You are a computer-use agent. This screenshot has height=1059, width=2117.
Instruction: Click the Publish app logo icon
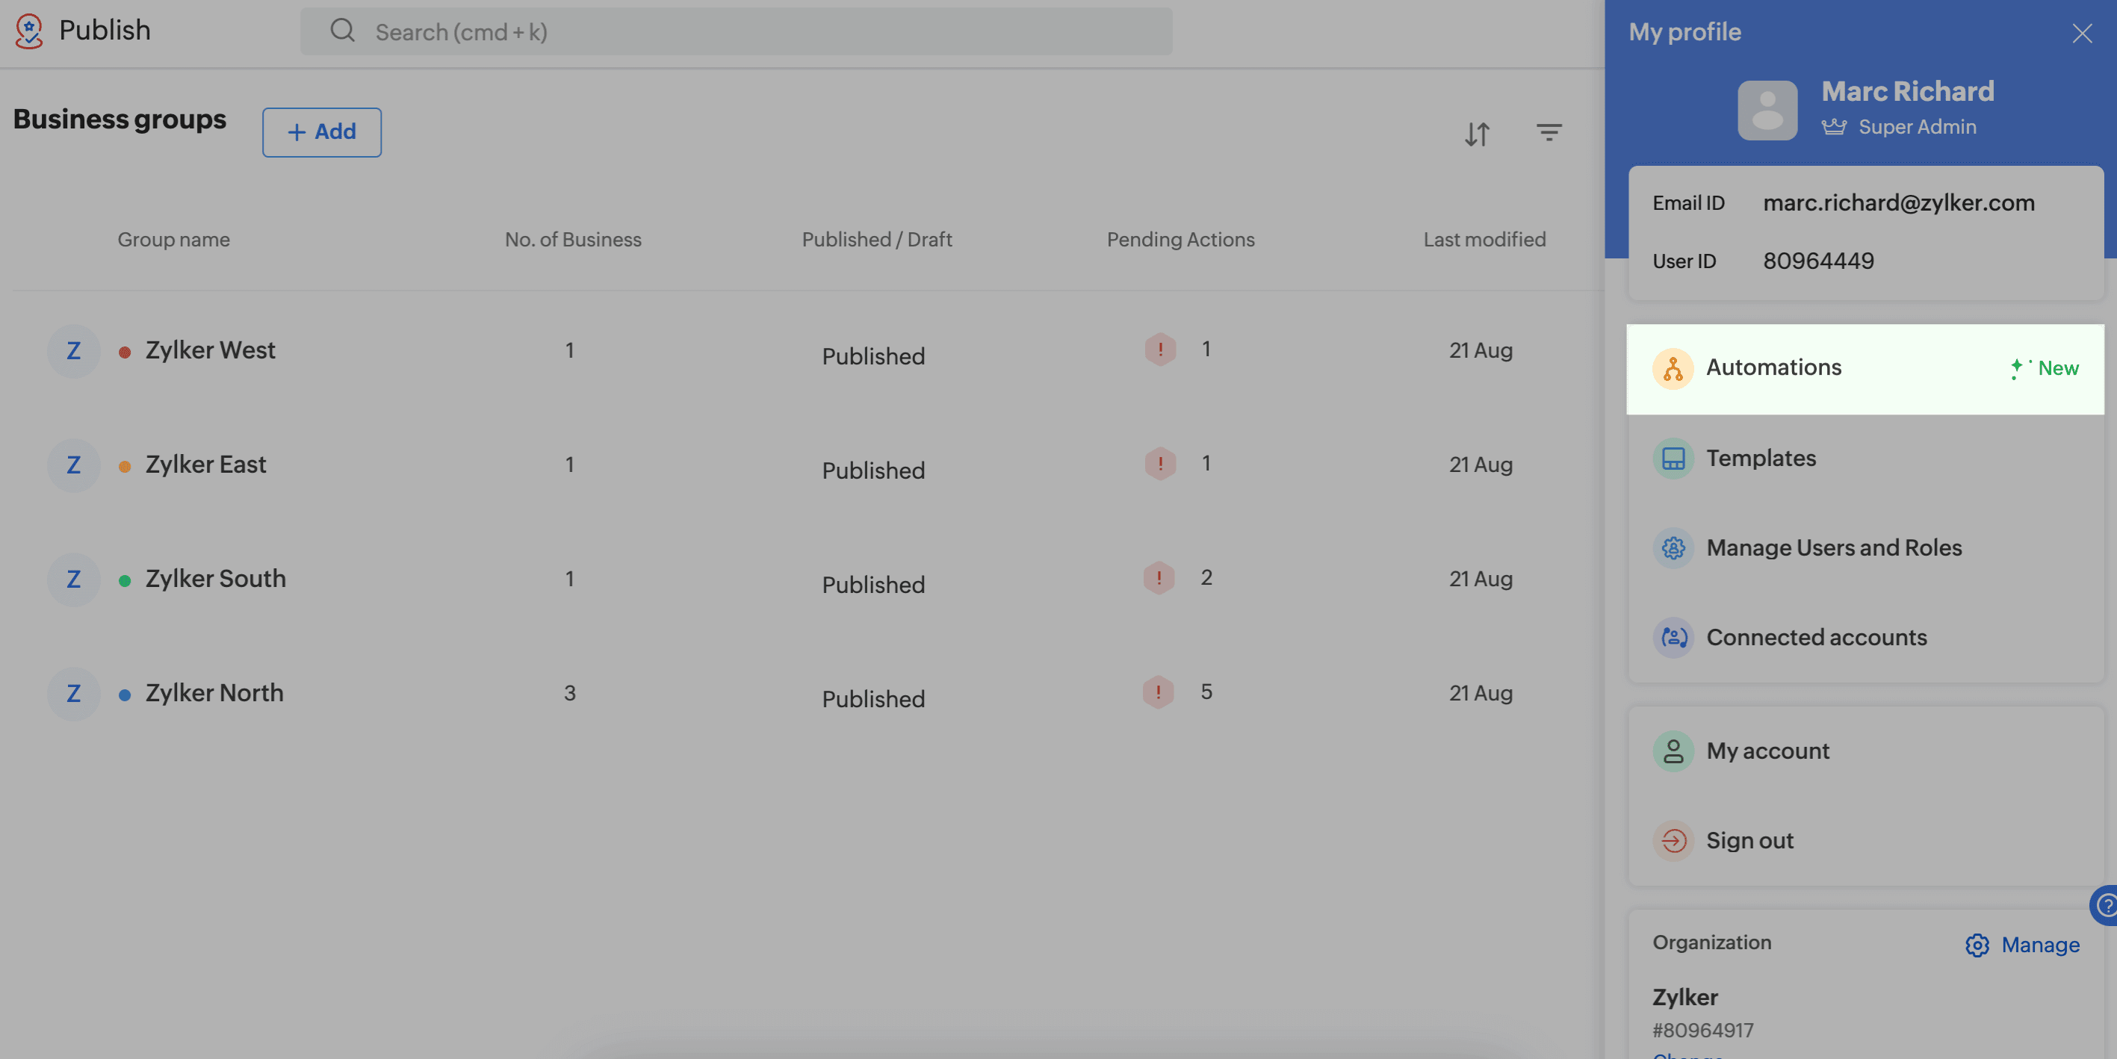tap(29, 31)
